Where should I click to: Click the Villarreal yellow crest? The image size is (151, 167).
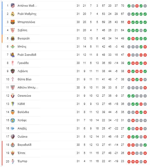[13, 38]
